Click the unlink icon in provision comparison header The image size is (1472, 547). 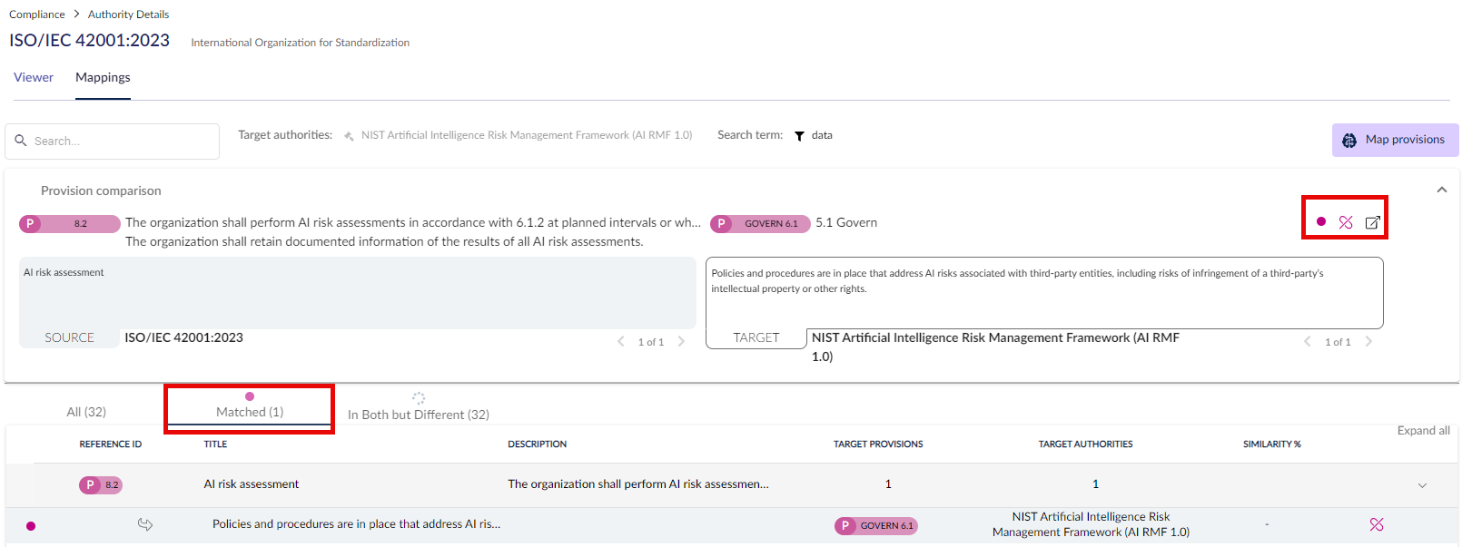(x=1346, y=222)
